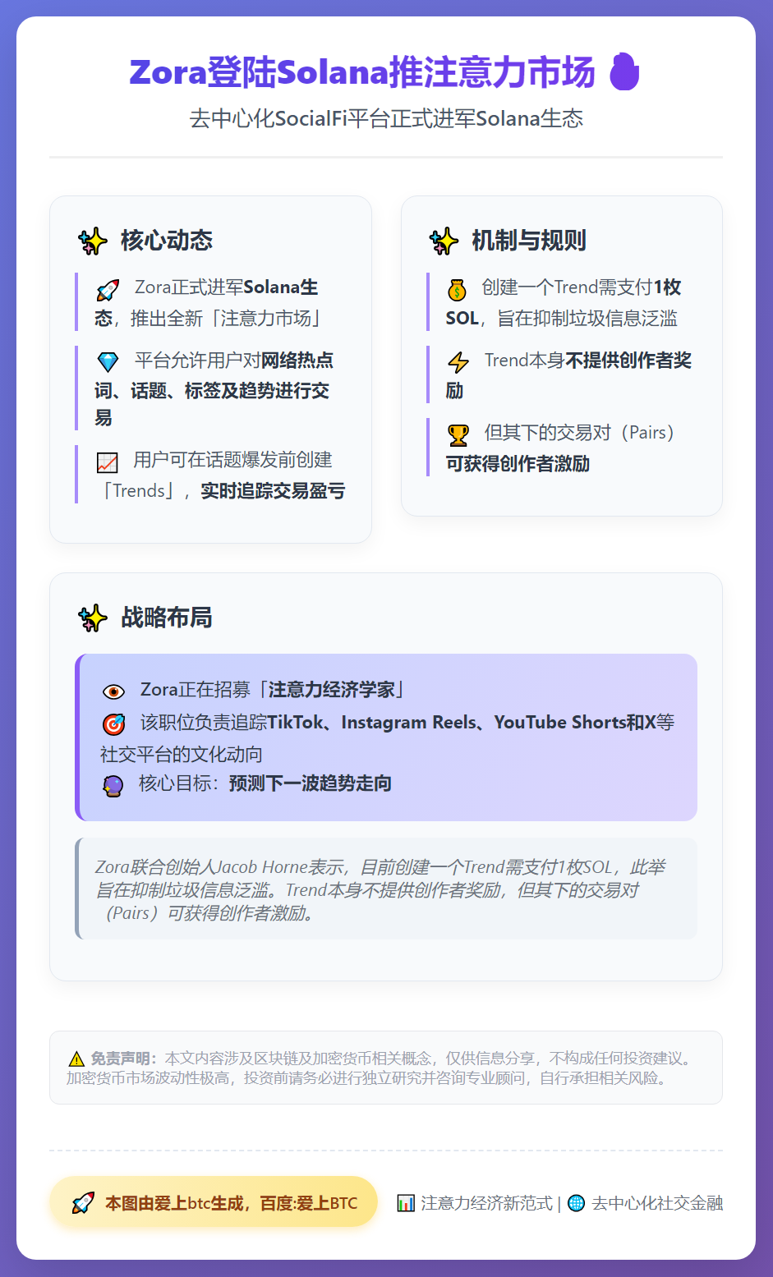Click the yellow badge 本图由爱上btc生成
The width and height of the screenshot is (773, 1277).
[x=214, y=1202]
